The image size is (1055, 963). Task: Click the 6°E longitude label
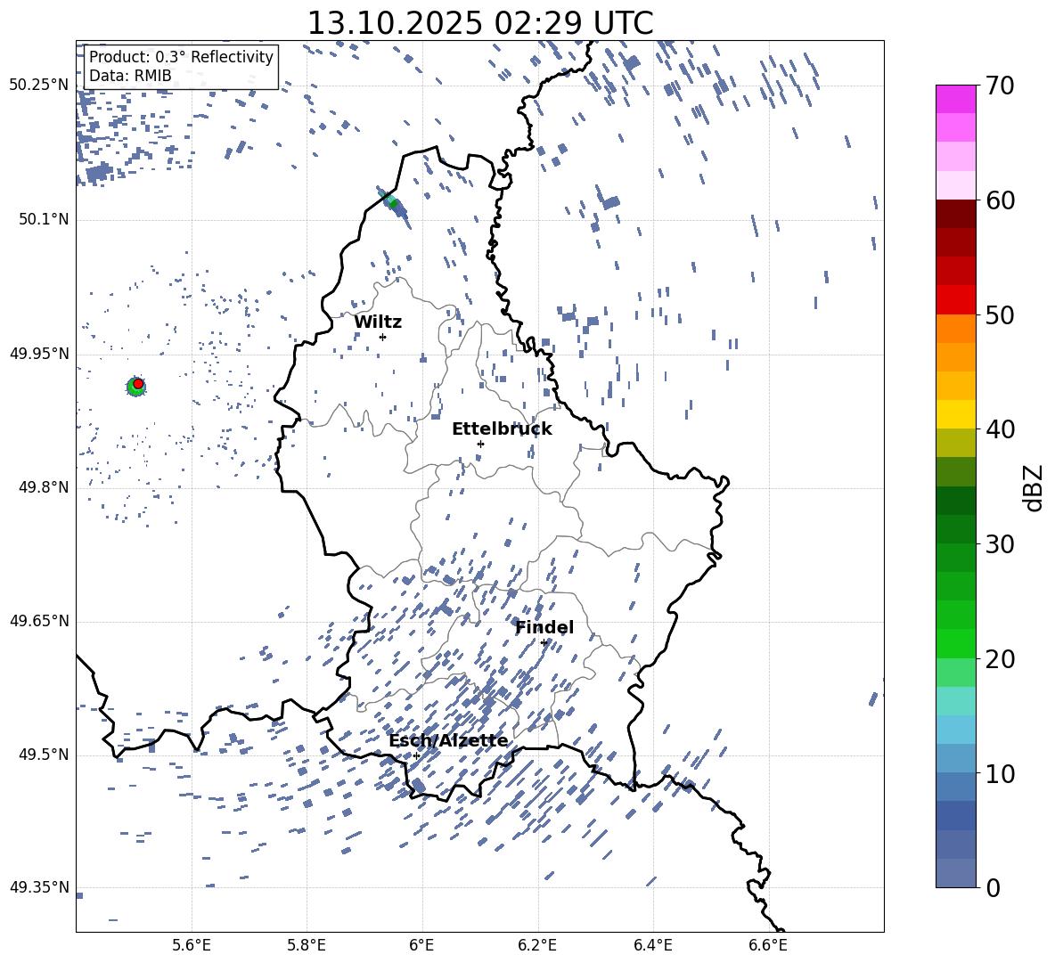coord(421,945)
